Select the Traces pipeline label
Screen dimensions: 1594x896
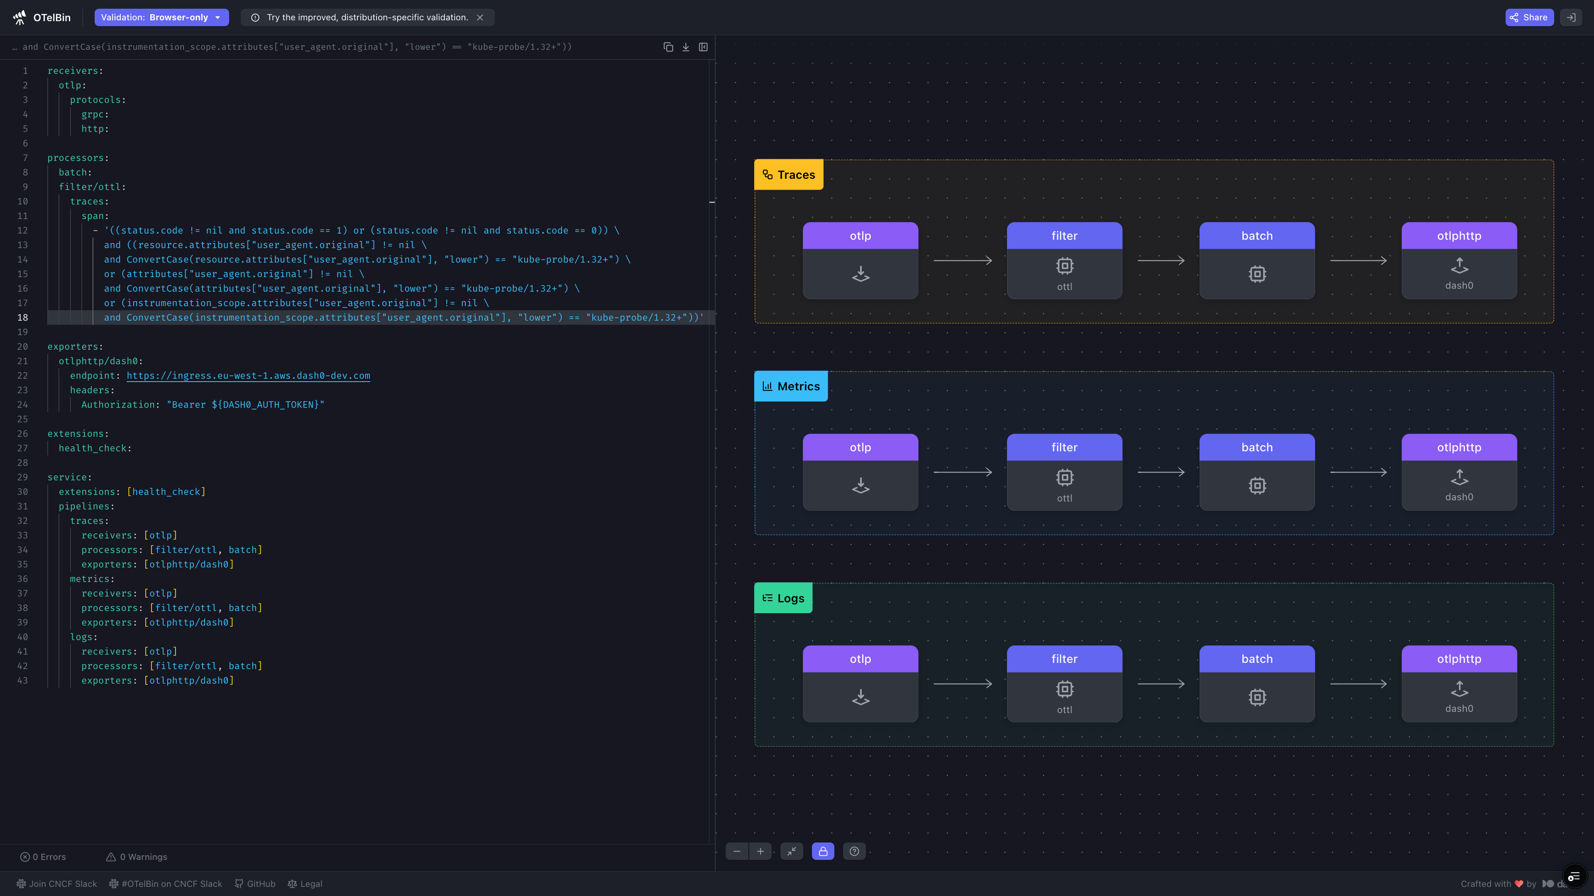pyautogui.click(x=789, y=175)
